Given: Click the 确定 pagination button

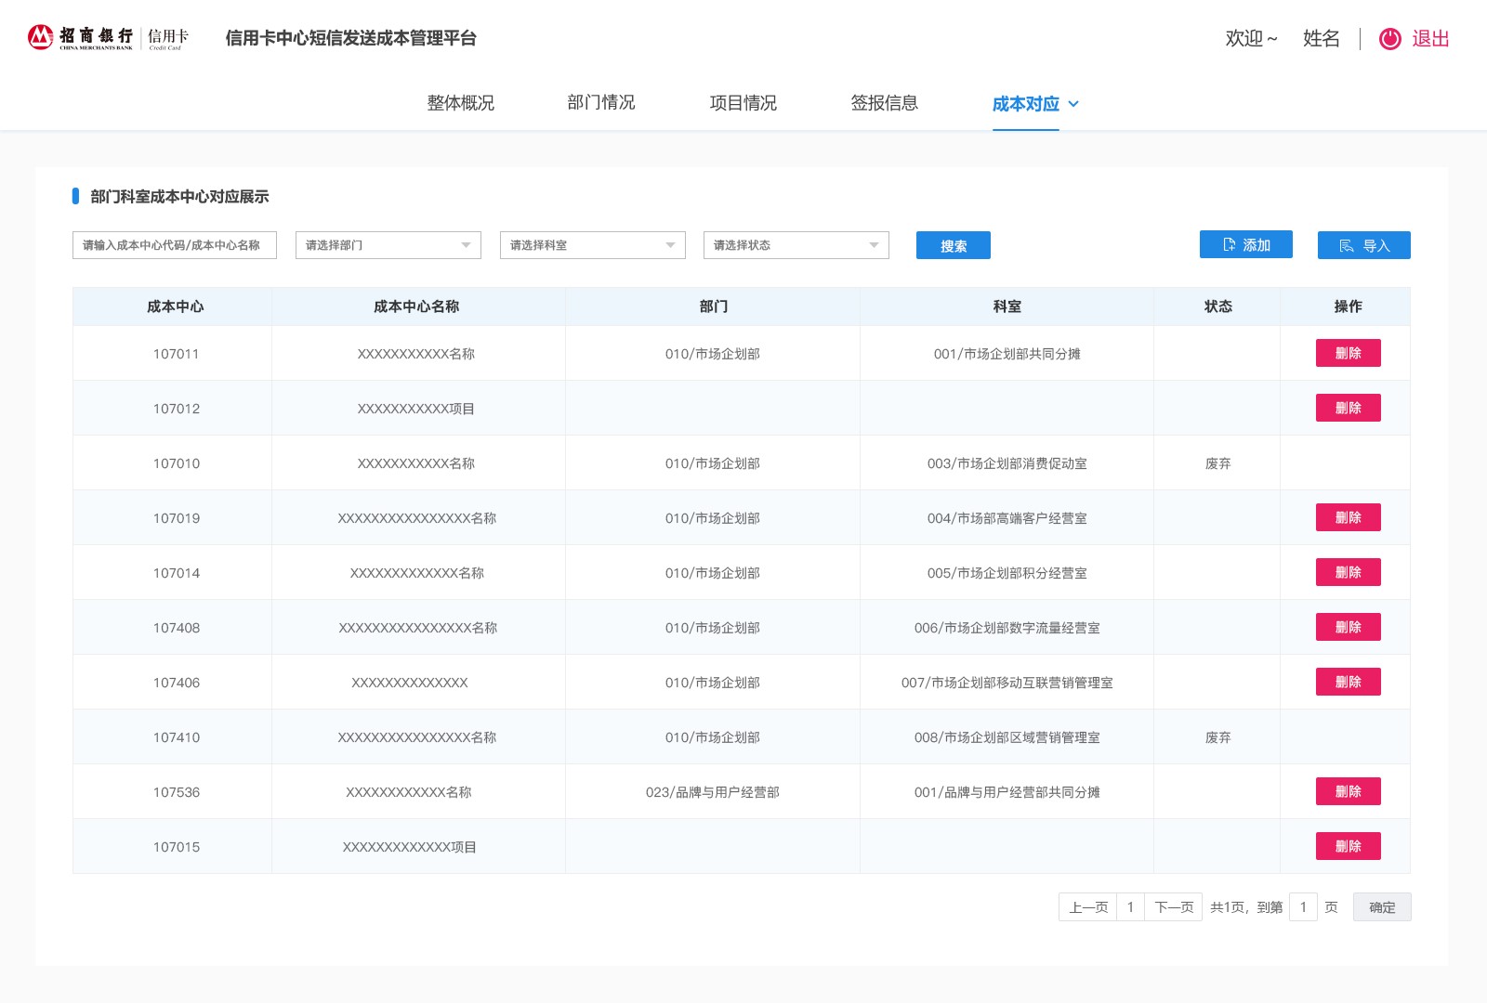Looking at the screenshot, I should (1382, 907).
